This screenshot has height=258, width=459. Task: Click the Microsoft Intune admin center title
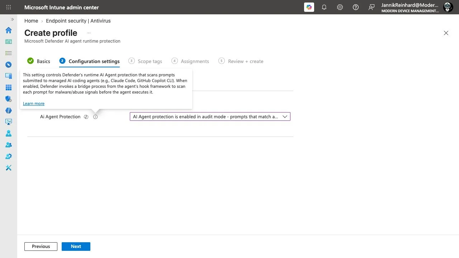[62, 7]
